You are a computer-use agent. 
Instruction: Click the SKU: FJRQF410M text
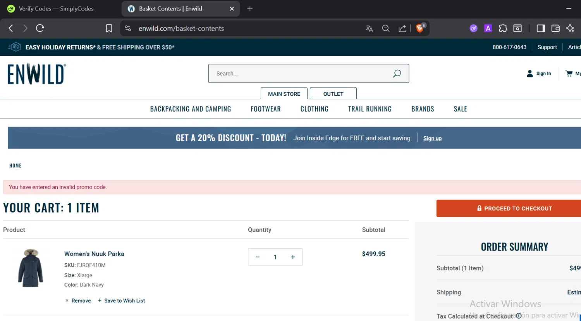(x=85, y=265)
